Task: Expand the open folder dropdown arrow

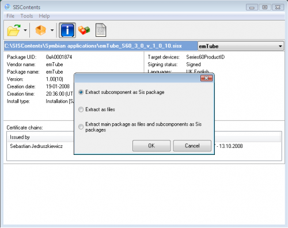Action: (x=25, y=30)
